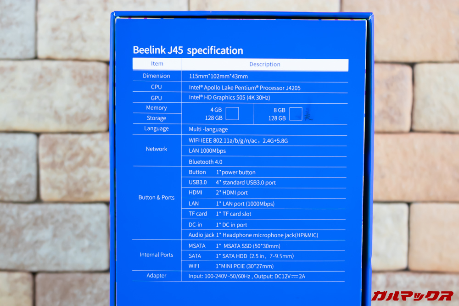Expand the Button & Ports section
This screenshot has height=306, width=459.
point(157,198)
